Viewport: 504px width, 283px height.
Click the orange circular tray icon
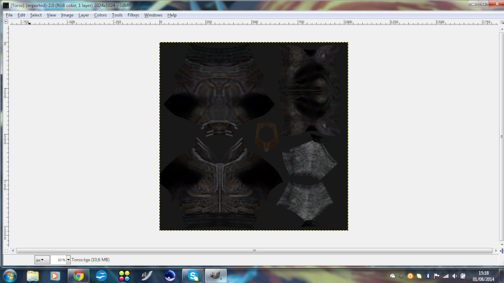410,276
